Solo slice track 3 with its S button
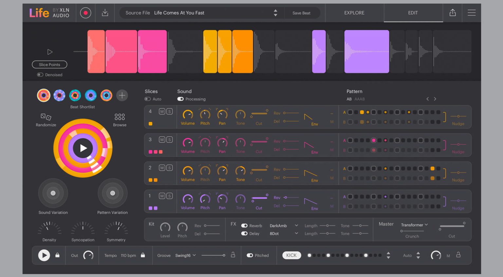 [x=170, y=140]
